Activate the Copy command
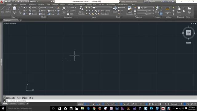197x111 pixels. coord(32,11)
